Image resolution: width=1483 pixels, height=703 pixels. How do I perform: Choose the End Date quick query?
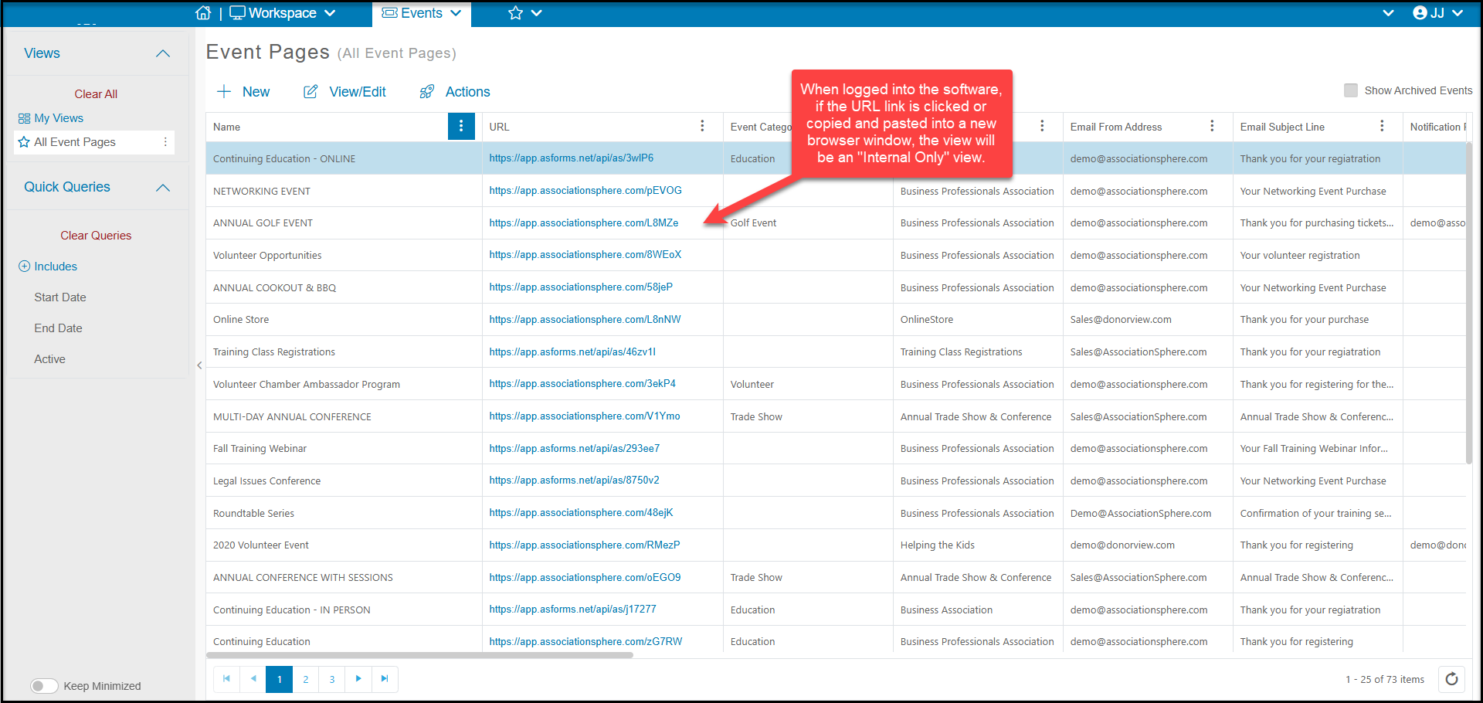point(58,328)
